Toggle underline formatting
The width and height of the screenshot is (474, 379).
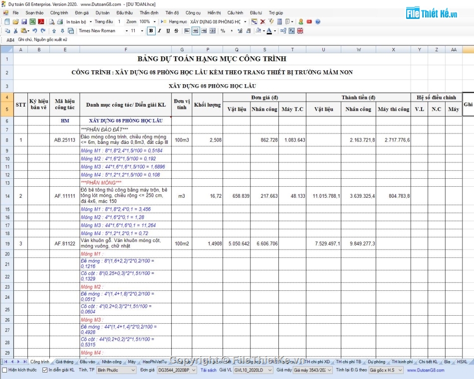pyautogui.click(x=168, y=31)
